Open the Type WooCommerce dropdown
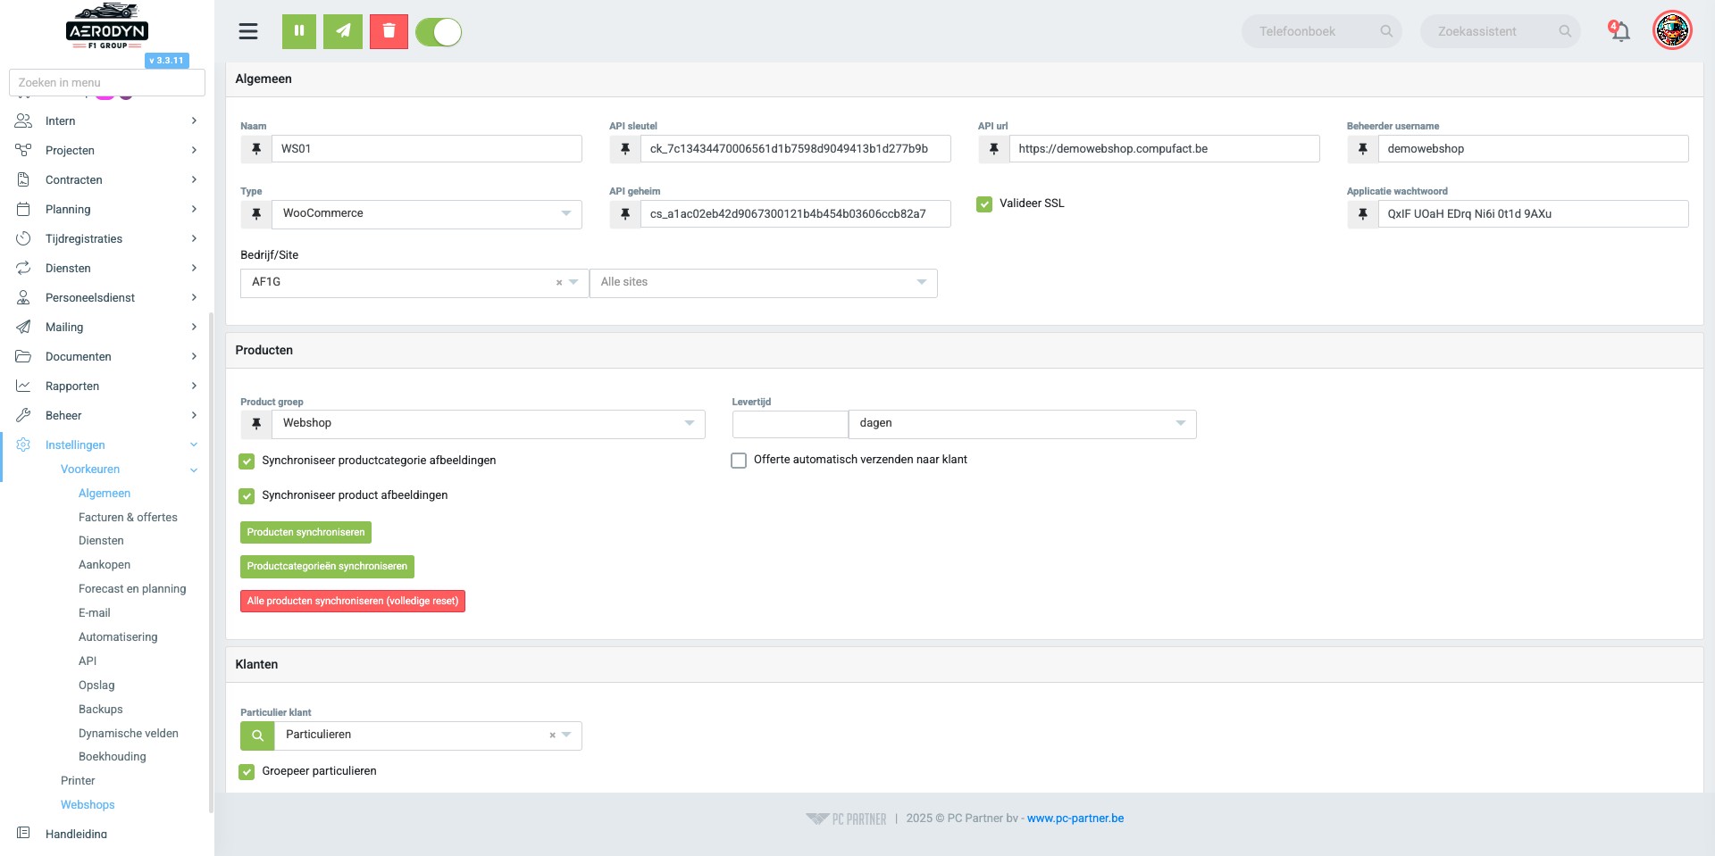The width and height of the screenshot is (1715, 856). coord(427,214)
